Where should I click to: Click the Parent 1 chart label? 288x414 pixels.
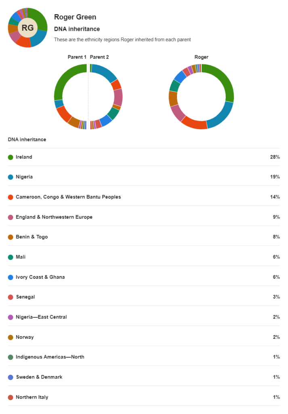[x=77, y=57]
